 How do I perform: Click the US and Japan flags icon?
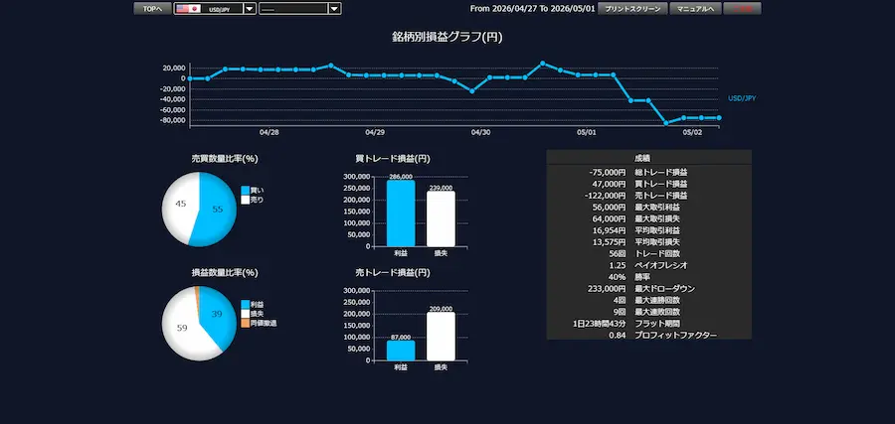coord(188,9)
